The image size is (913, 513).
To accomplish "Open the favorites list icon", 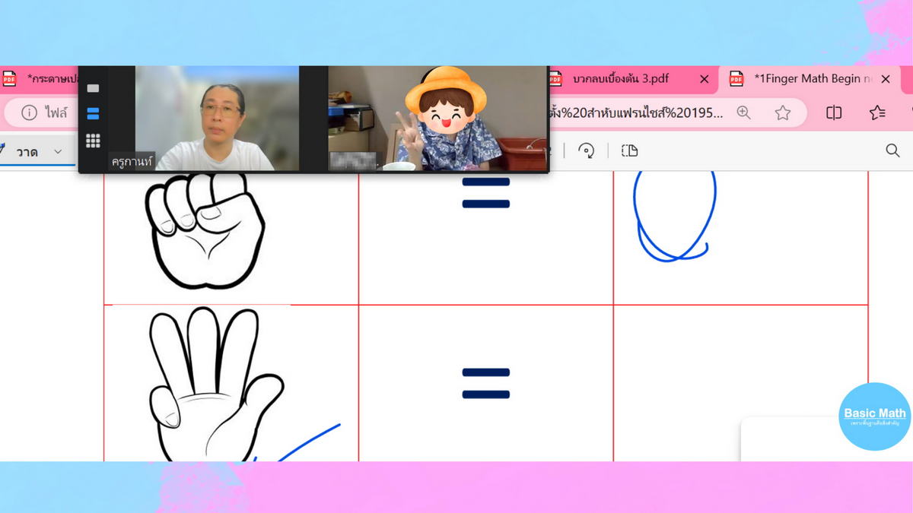I will pos(877,112).
